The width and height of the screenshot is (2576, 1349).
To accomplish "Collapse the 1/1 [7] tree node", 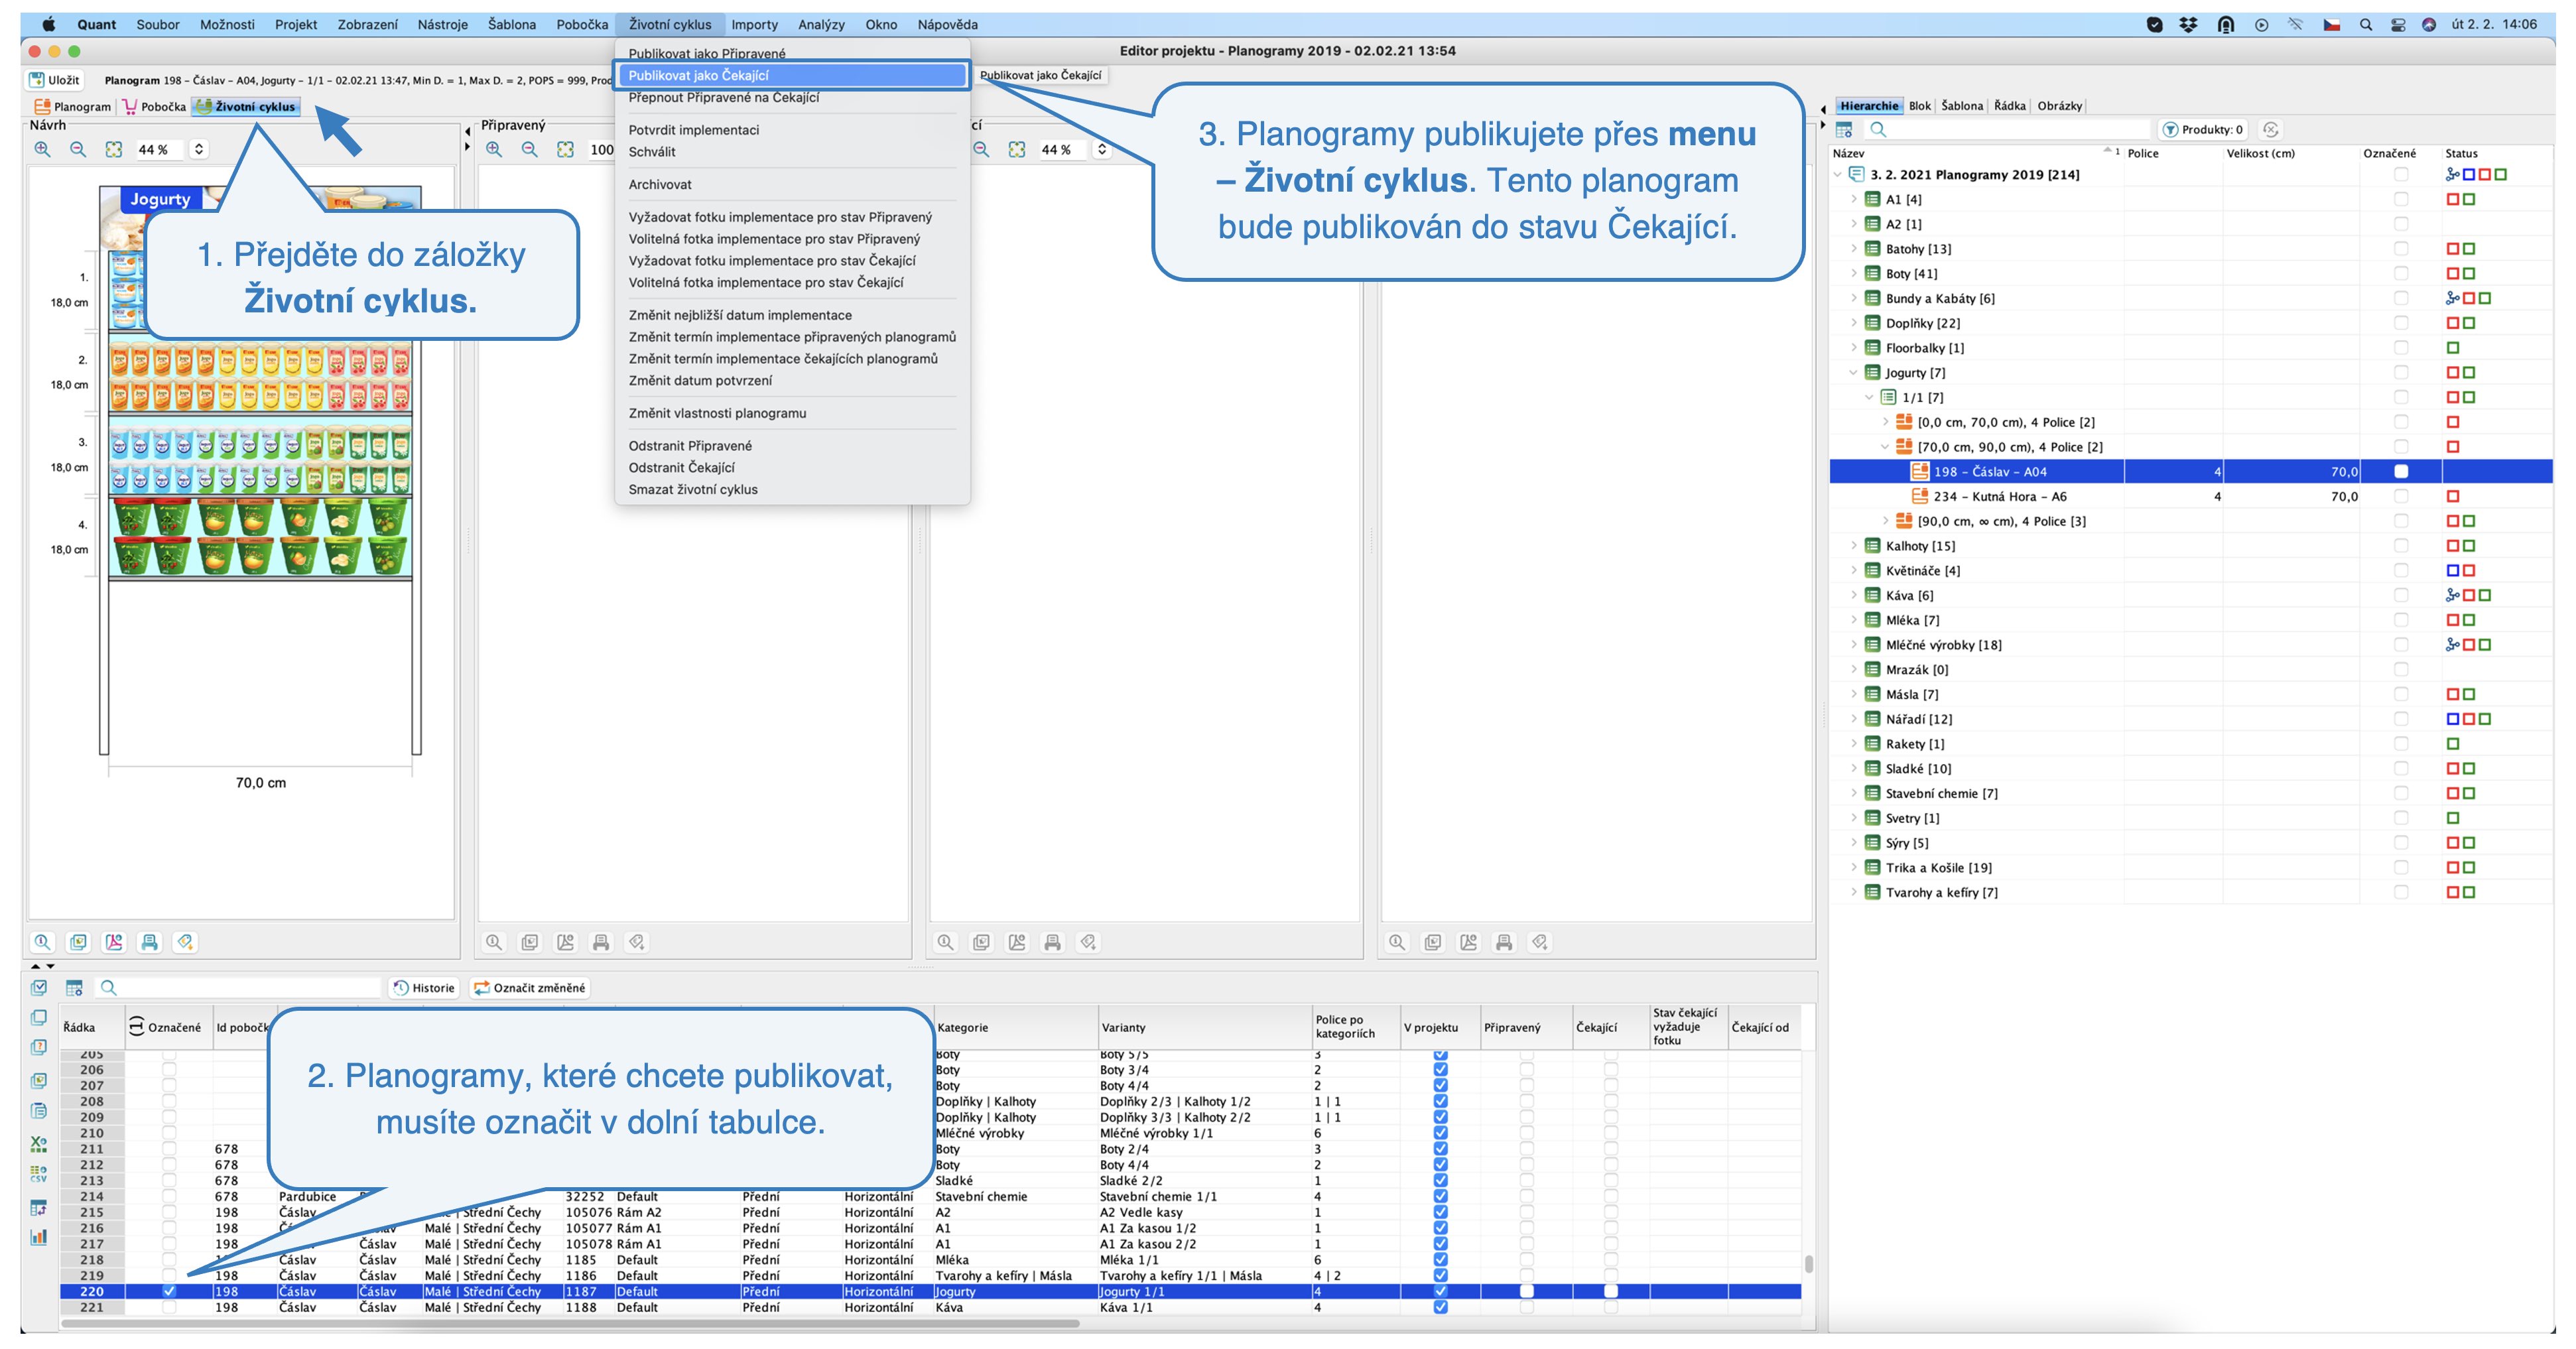I will point(1869,398).
